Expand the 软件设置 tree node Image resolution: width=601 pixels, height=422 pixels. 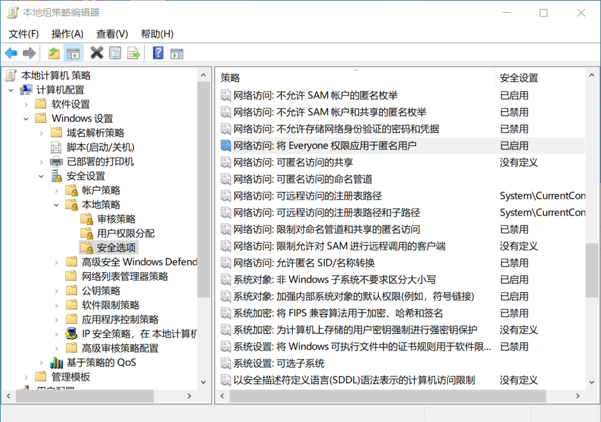point(26,104)
